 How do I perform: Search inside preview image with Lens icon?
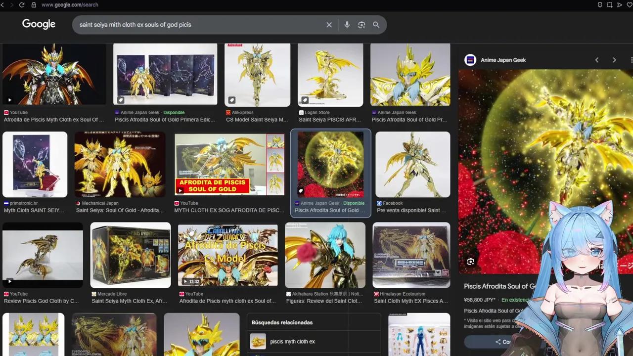(470, 262)
